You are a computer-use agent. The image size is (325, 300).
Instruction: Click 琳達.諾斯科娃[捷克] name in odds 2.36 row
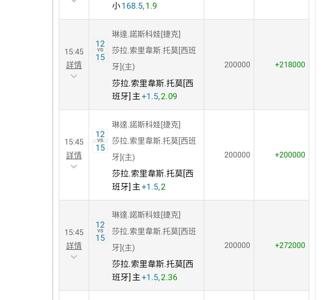[x=146, y=215]
